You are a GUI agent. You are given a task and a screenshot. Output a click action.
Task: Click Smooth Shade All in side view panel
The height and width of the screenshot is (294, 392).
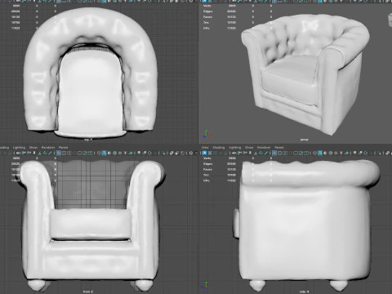[320, 153]
